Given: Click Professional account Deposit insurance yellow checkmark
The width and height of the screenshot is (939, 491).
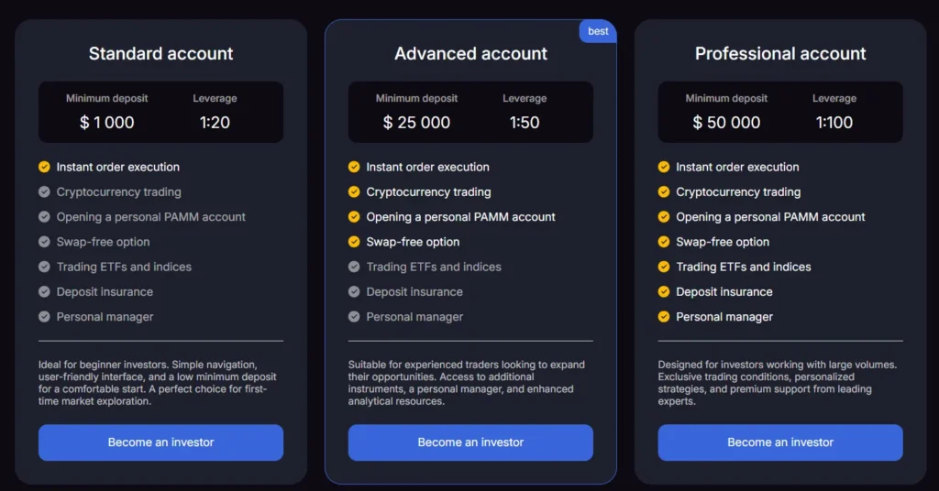Looking at the screenshot, I should tap(664, 291).
